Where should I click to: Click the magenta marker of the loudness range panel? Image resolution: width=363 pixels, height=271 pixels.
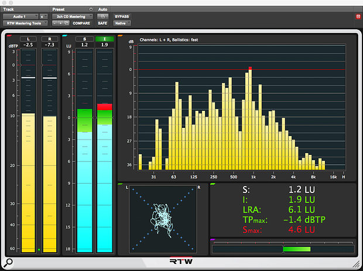(x=213, y=239)
